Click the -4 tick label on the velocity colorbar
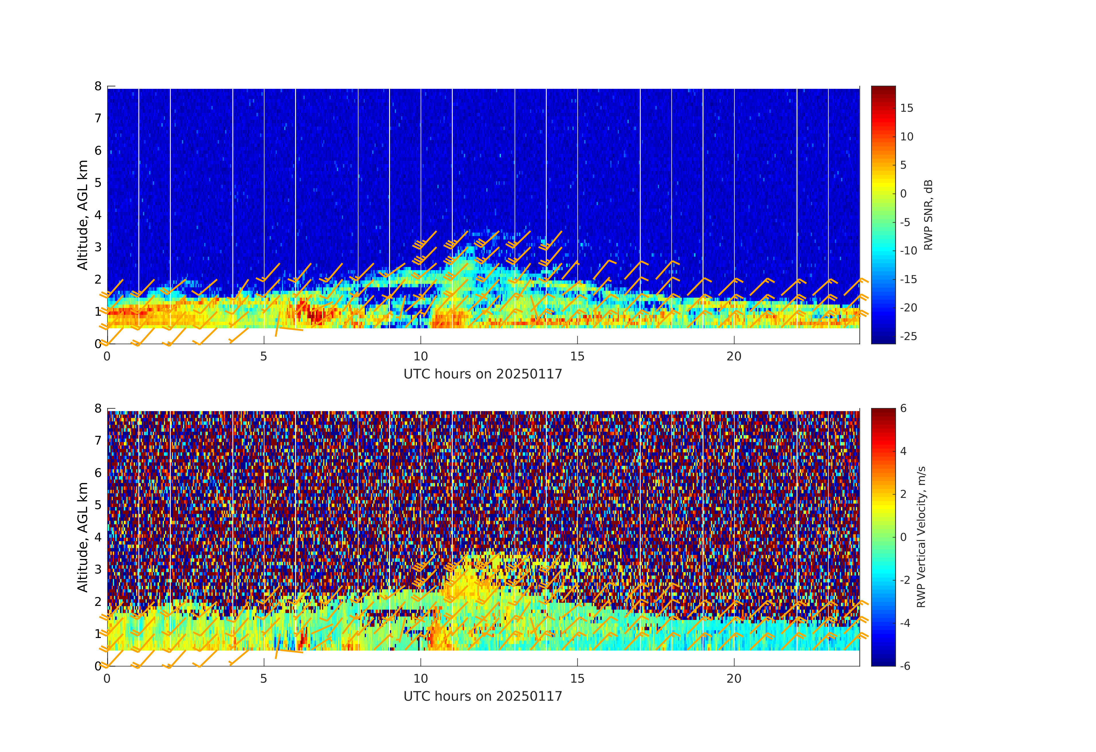Image resolution: width=1096 pixels, height=752 pixels. pos(905,623)
